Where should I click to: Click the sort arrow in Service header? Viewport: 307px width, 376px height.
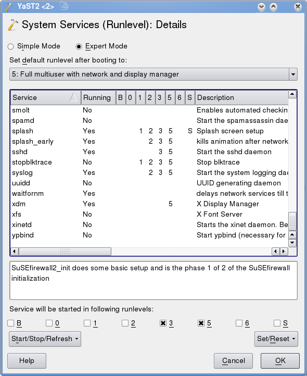[73, 97]
